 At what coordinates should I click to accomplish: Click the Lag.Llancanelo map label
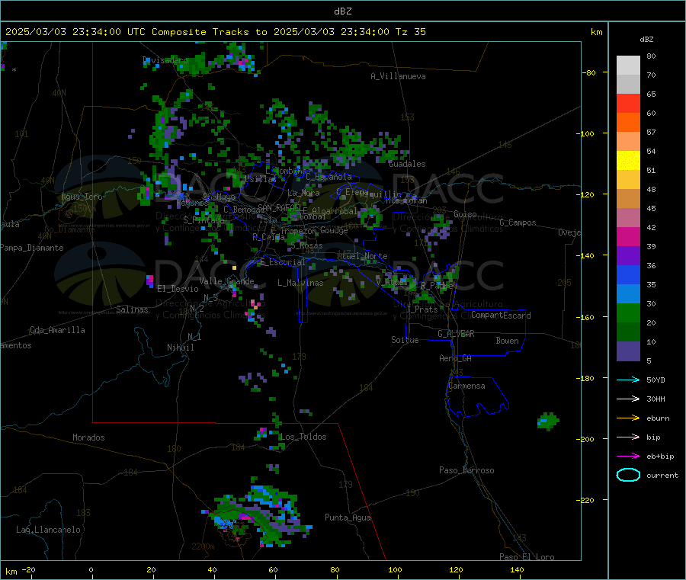point(49,530)
